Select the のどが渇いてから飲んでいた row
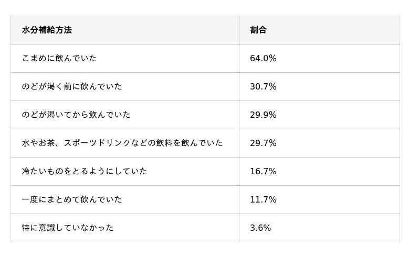The width and height of the screenshot is (420, 258). [x=205, y=115]
